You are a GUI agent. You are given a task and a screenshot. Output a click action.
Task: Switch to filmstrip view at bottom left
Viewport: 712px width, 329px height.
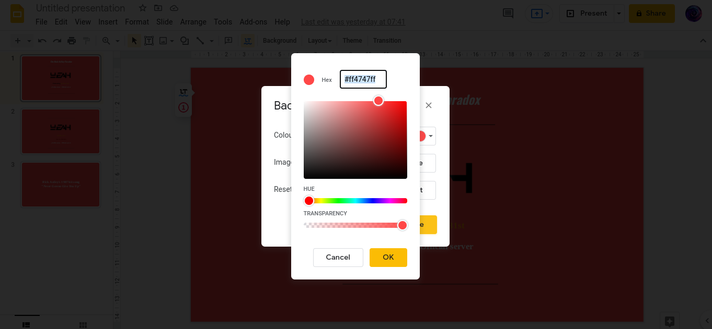27,325
